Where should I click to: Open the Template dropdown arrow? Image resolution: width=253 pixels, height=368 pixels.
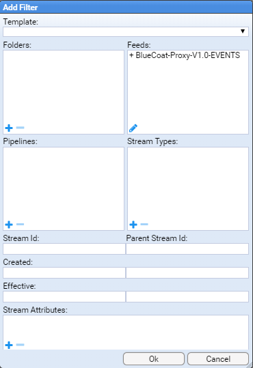pos(243,31)
